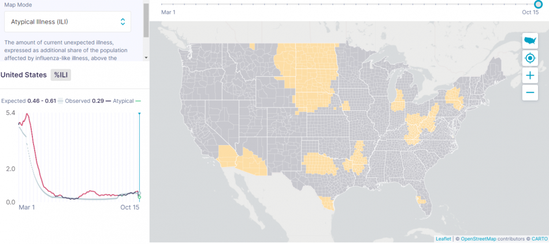
Task: Open the Leaflet link
Action: click(443, 238)
